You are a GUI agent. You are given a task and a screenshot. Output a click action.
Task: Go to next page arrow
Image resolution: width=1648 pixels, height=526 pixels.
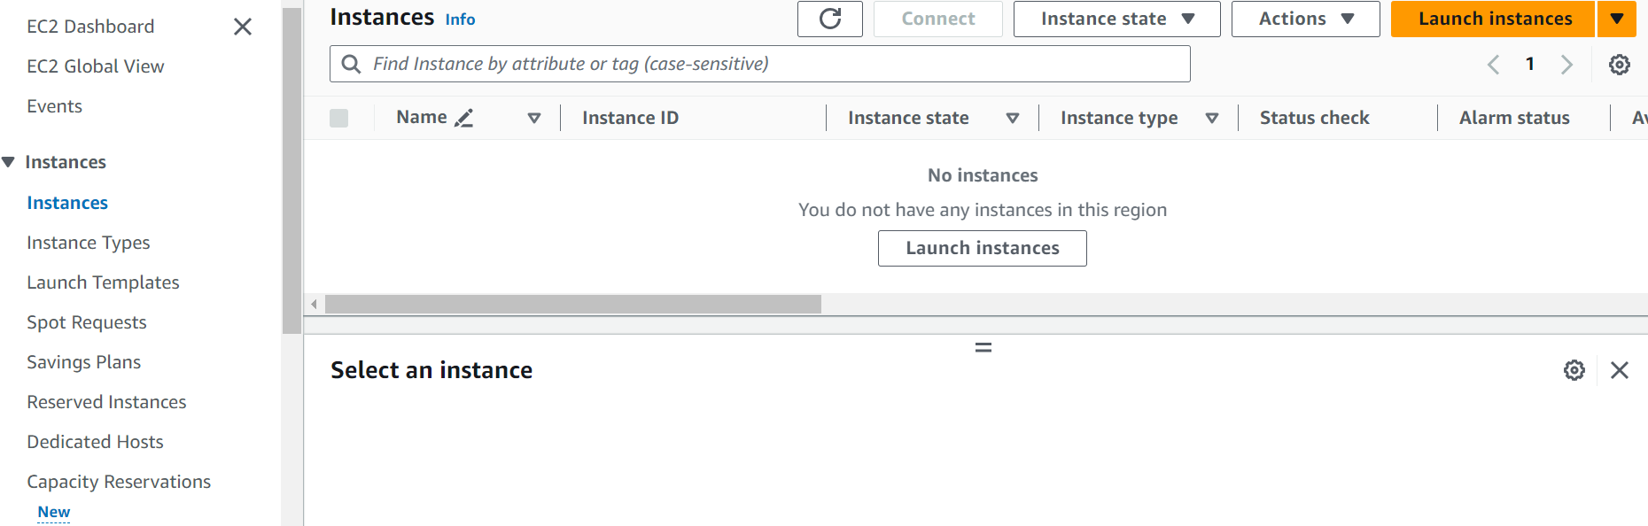(1566, 65)
